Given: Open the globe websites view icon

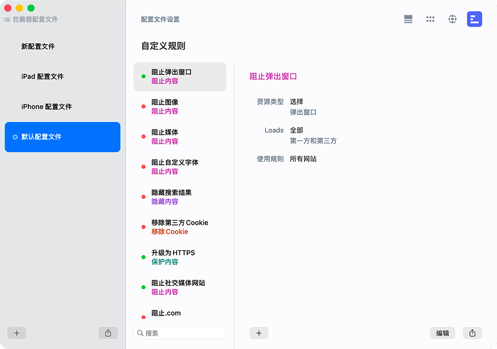Looking at the screenshot, I should 452,19.
